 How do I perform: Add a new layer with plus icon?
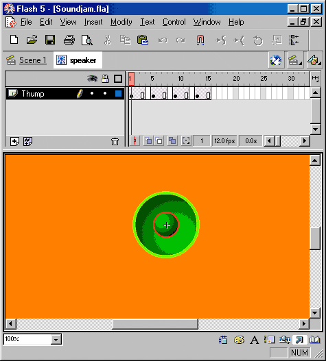[x=14, y=141]
